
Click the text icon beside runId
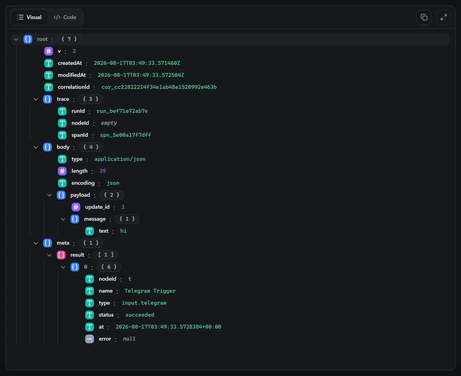pos(62,111)
